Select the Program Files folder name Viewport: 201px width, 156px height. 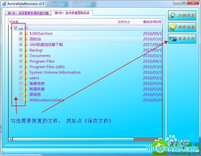tap(42, 61)
